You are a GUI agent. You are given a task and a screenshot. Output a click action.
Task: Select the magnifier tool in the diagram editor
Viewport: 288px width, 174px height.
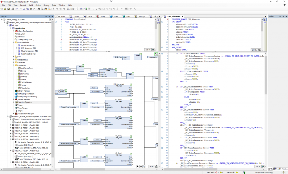pyautogui.click(x=144, y=166)
